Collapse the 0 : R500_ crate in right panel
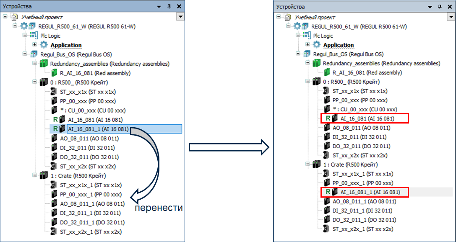The image size is (456, 242). click(307, 82)
